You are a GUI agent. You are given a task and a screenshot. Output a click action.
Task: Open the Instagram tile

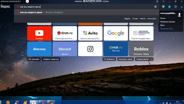(90, 49)
